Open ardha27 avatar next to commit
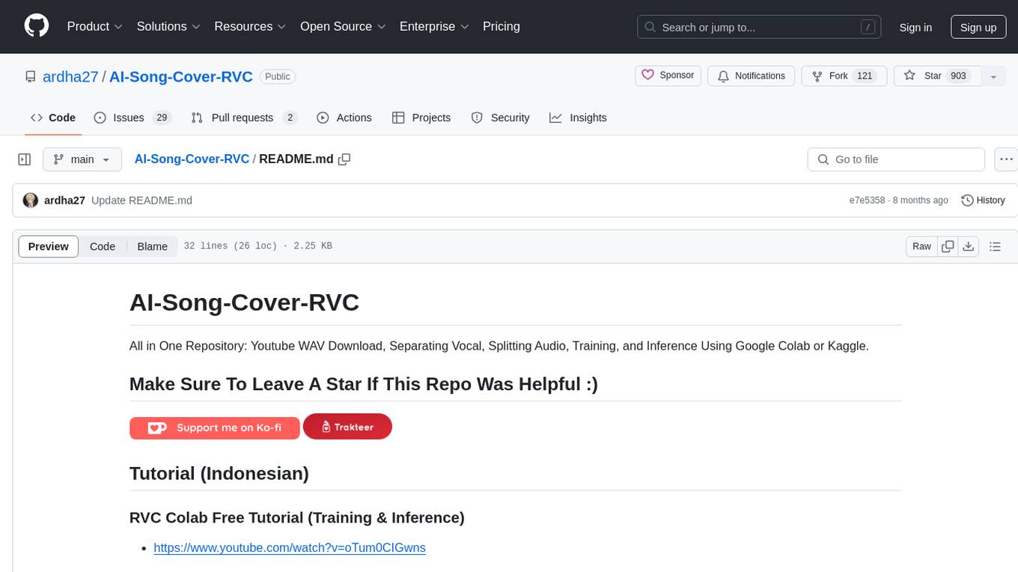This screenshot has width=1018, height=572. click(31, 201)
